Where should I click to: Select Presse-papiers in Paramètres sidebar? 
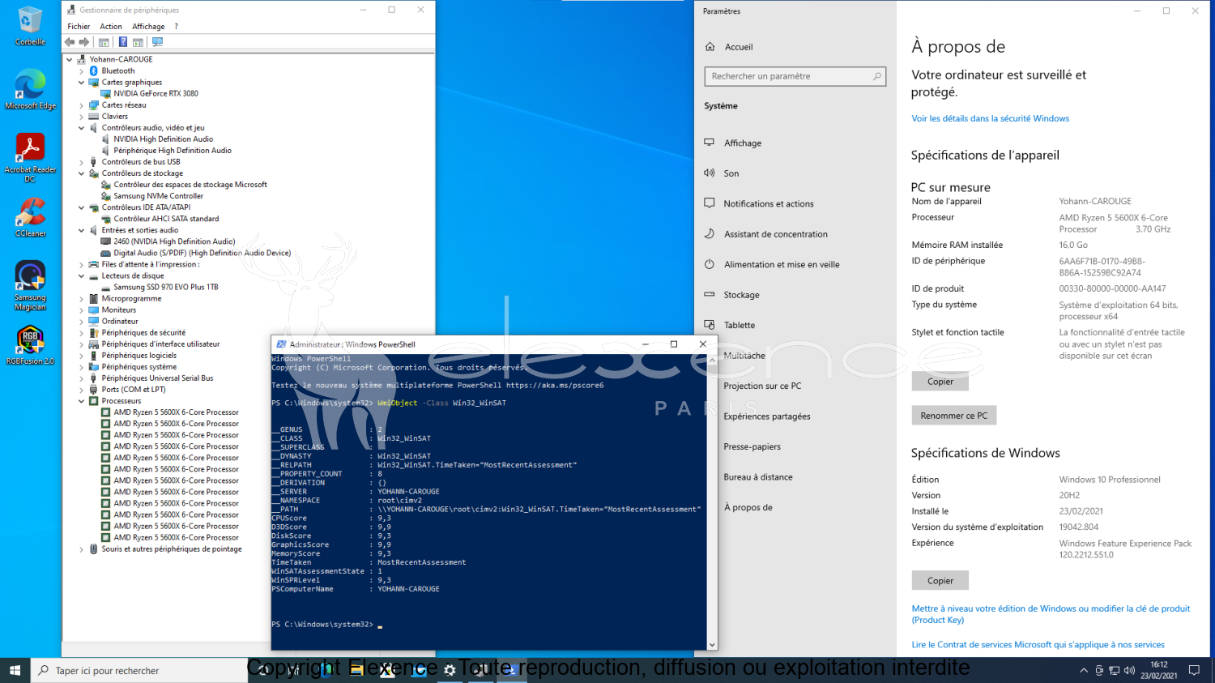tap(752, 447)
